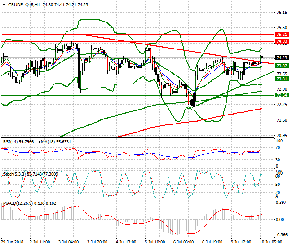The image size is (292, 247).
Task: Click the 70.95 price axis value
Action: [282, 136]
